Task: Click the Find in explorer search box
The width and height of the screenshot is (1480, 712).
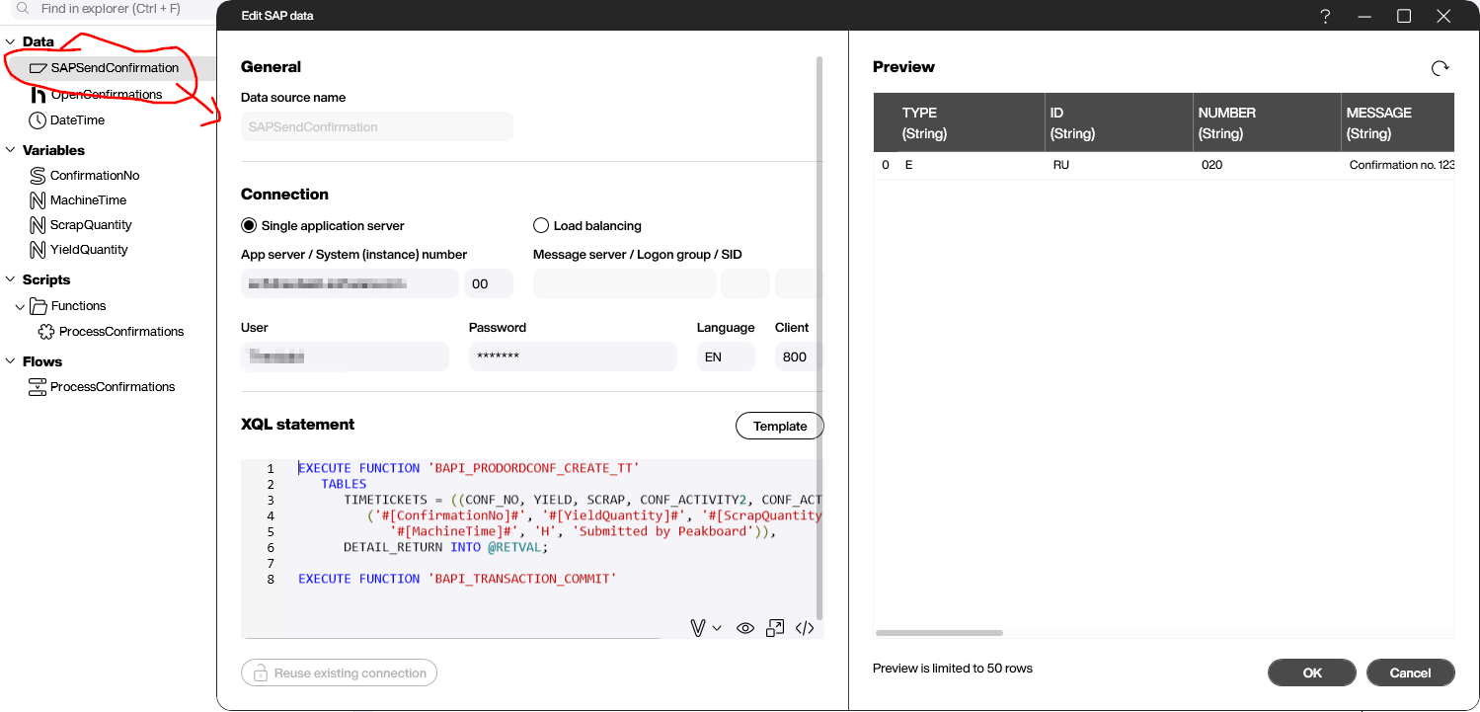Action: 109,8
